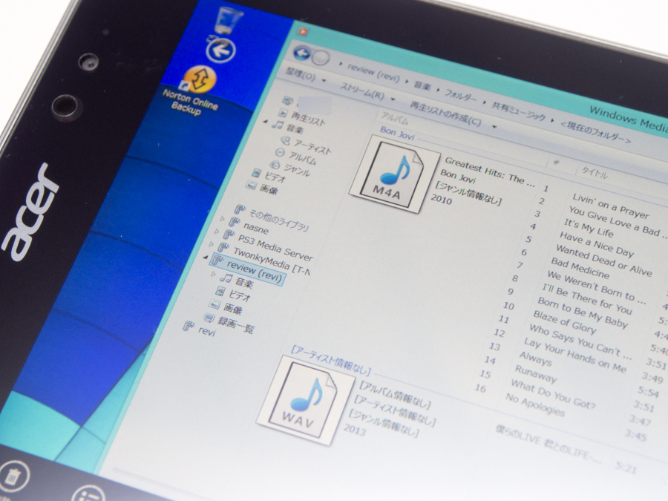This screenshot has height=501, width=668.
Task: Expand the PS3 Media Server node
Action: [217, 232]
